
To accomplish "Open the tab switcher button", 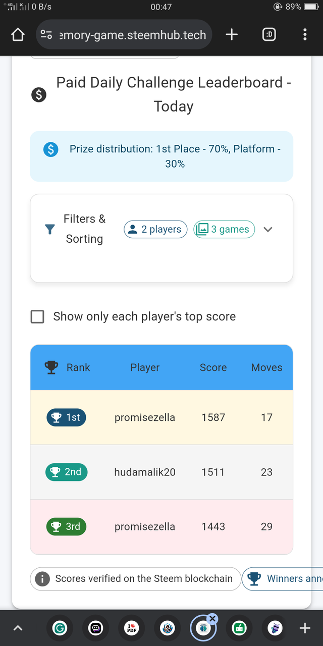I will tap(269, 34).
